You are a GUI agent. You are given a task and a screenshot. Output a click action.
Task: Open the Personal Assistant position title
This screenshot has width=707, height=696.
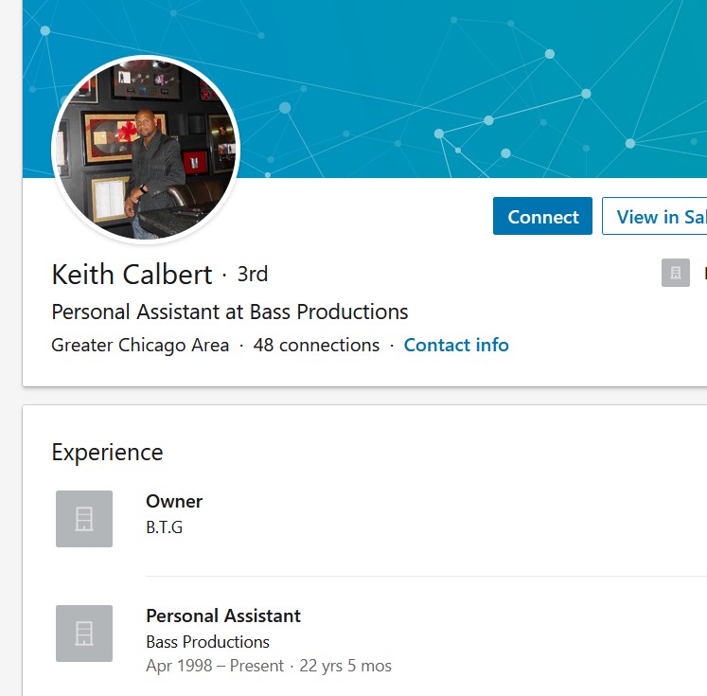tap(223, 616)
